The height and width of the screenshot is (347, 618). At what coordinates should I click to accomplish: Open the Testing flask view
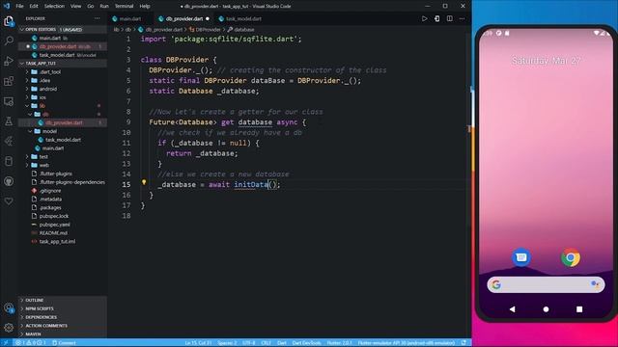click(9, 121)
